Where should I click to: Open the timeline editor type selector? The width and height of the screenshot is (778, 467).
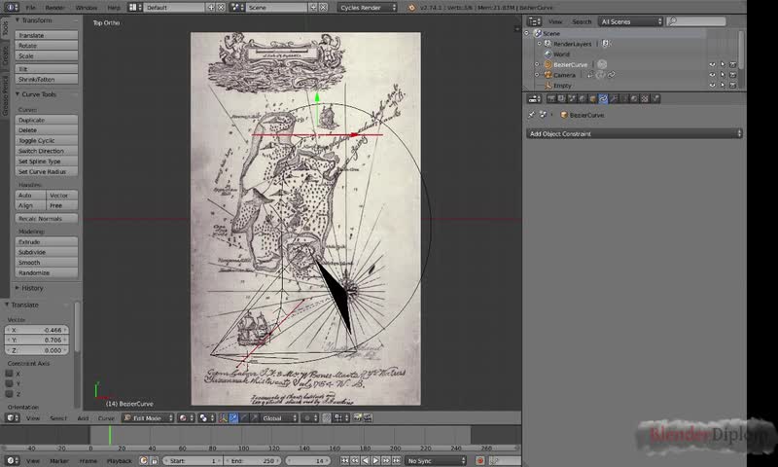tap(12, 461)
